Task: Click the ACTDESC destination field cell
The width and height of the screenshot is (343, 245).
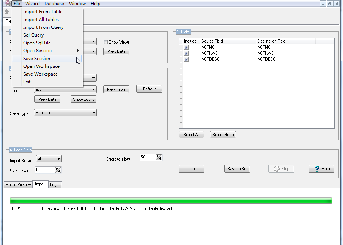Action: [286, 59]
